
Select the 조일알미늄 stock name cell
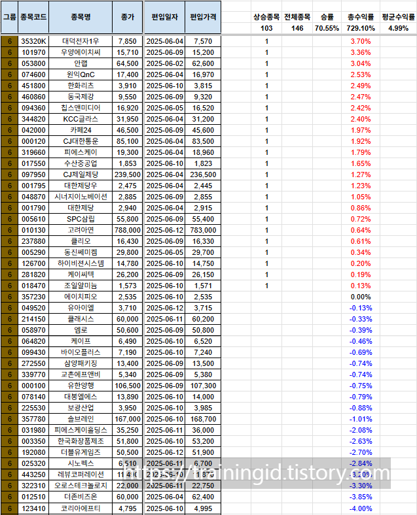tap(81, 286)
